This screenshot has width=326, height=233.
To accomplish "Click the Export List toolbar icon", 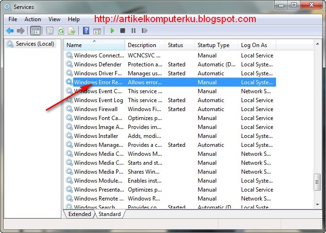I will pos(72,31).
